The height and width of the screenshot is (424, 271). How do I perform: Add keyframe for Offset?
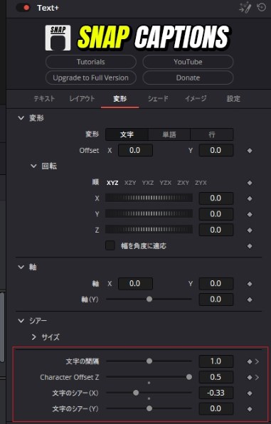[x=250, y=151]
